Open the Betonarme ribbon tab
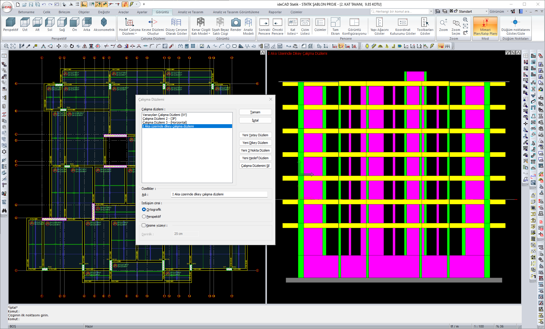The height and width of the screenshot is (329, 545). 26,12
